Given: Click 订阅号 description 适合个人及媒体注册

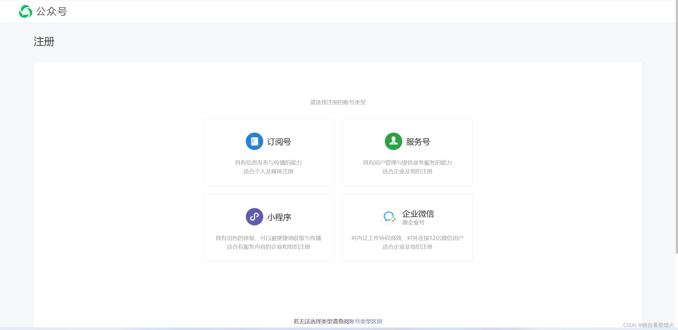Looking at the screenshot, I should coord(268,171).
